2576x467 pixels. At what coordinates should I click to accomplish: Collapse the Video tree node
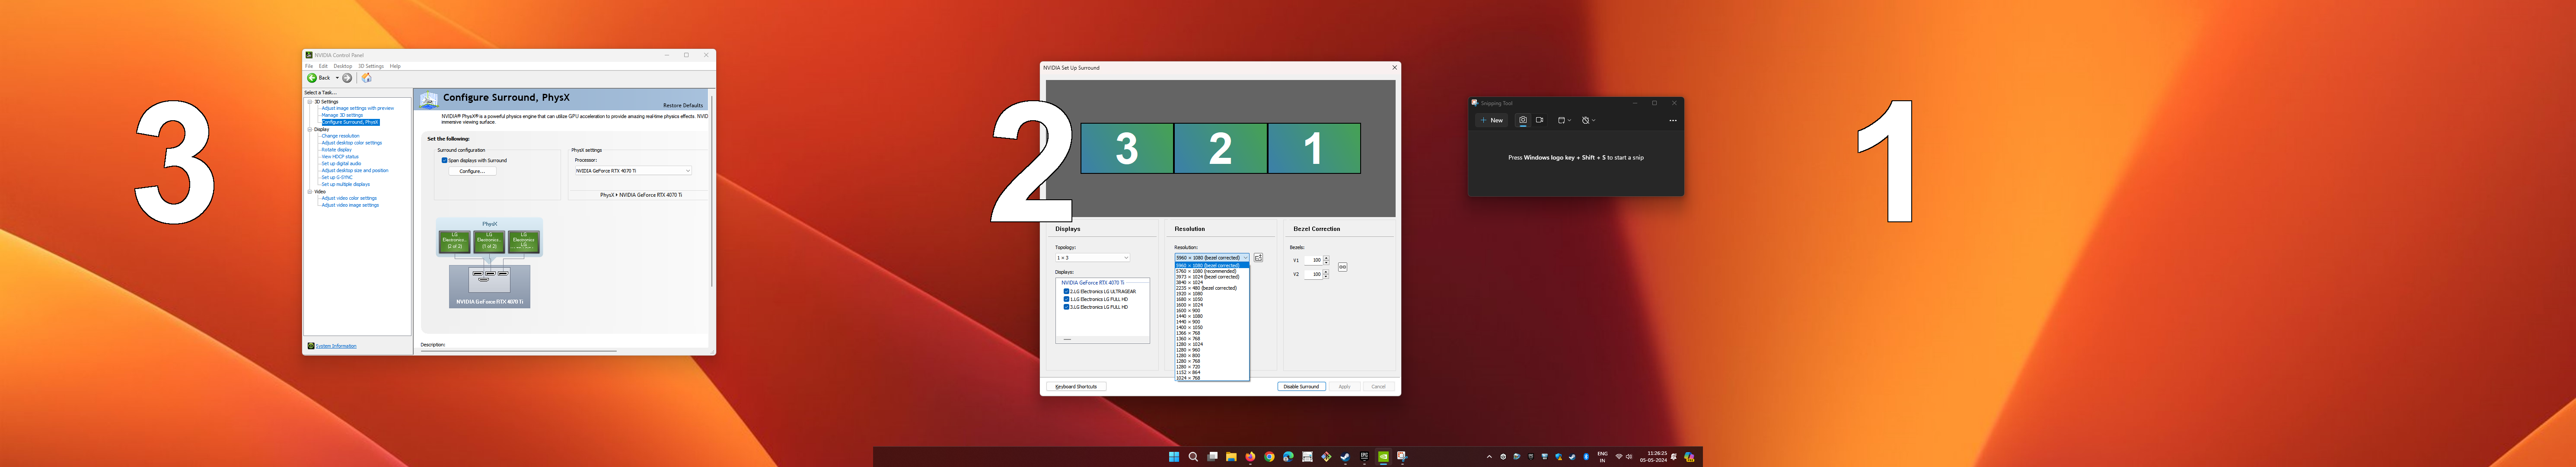310,191
